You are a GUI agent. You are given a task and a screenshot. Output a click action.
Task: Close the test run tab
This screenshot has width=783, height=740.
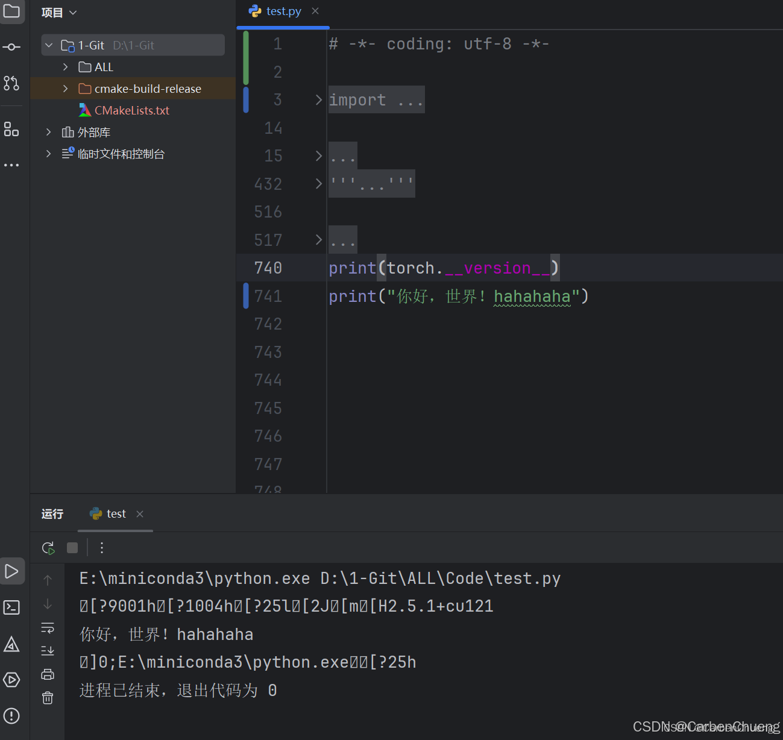coord(140,514)
